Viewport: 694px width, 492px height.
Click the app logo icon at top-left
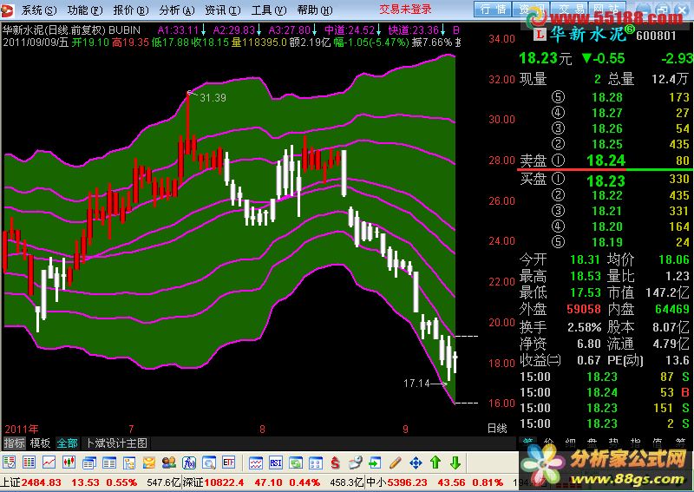7,10
